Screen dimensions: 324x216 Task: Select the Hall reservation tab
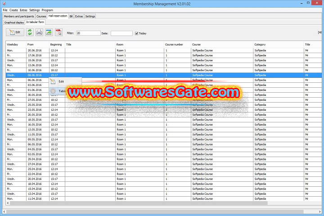(x=58, y=16)
